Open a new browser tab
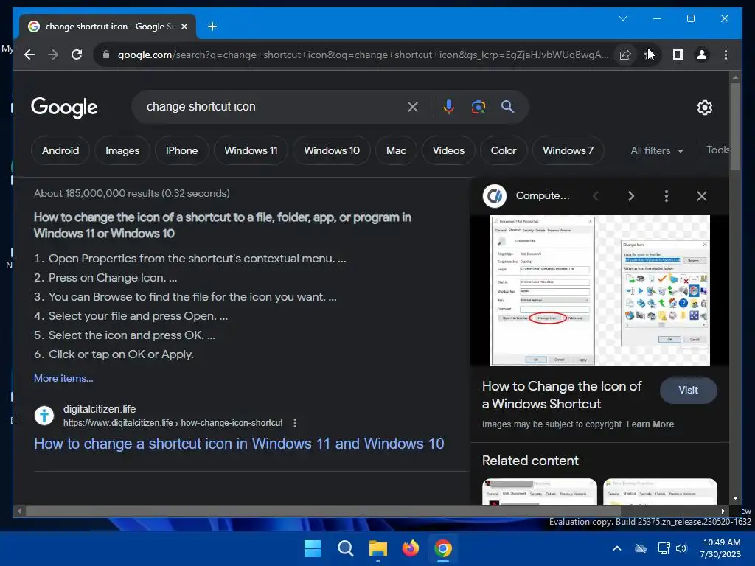This screenshot has height=566, width=755. coord(212,27)
